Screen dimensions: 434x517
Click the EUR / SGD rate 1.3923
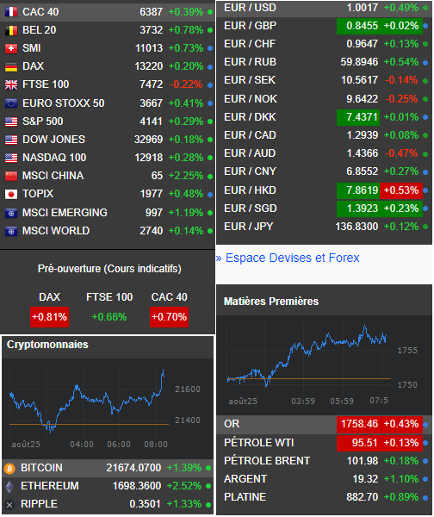[x=358, y=209]
